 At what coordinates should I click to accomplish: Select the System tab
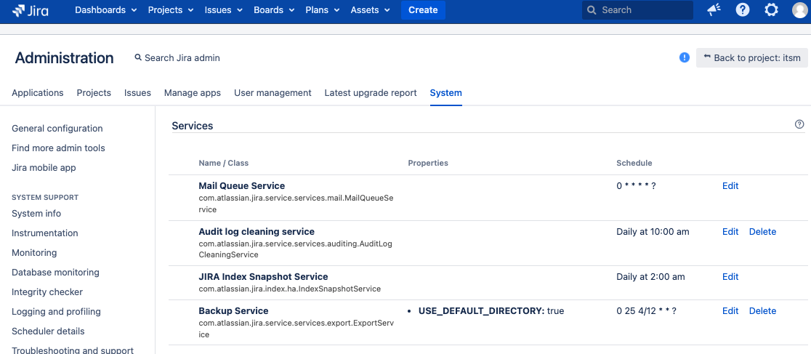[x=446, y=92]
